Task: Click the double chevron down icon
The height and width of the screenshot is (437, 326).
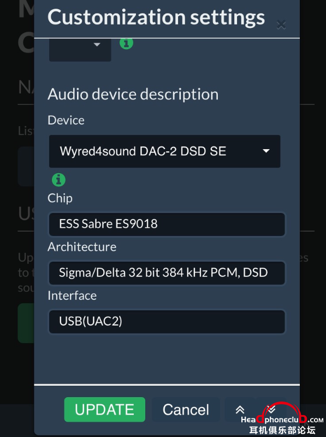Action: click(x=270, y=409)
